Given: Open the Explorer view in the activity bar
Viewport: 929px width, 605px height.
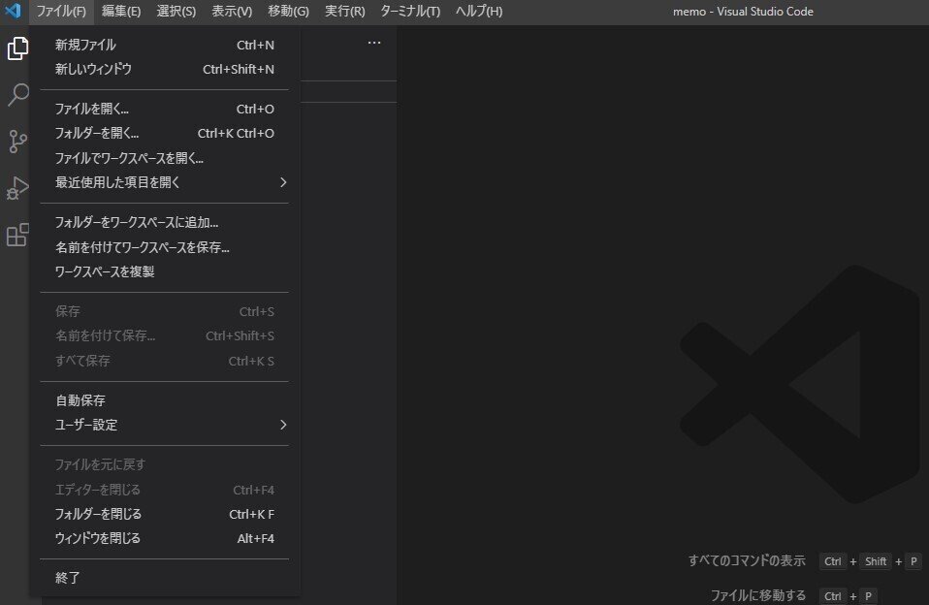Looking at the screenshot, I should [x=17, y=48].
